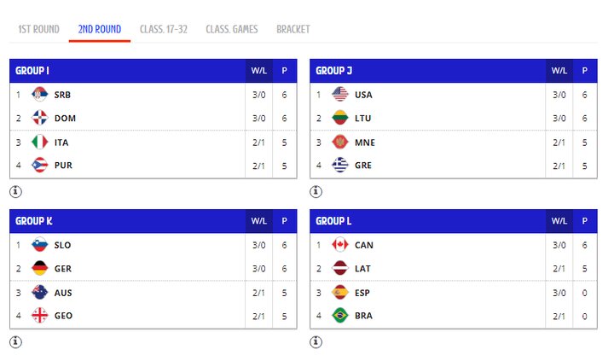Click the Serbia flag icon
The height and width of the screenshot is (361, 614).
[39, 95]
